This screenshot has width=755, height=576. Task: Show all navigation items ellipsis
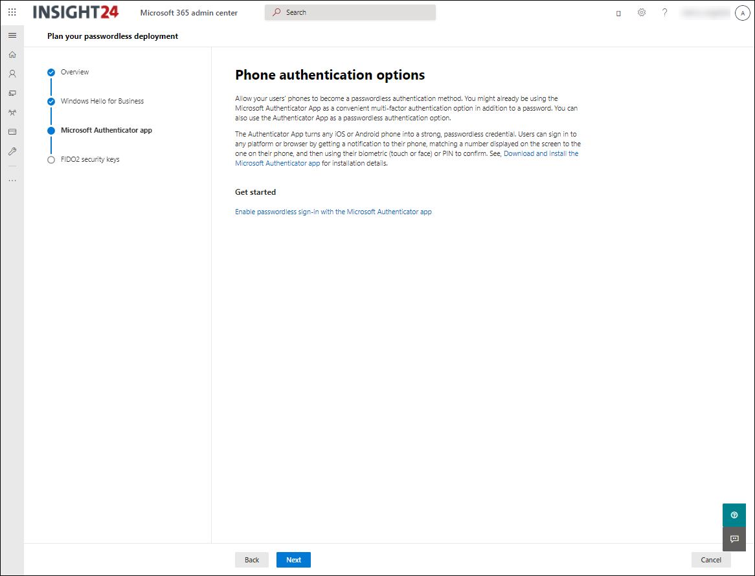pos(12,180)
